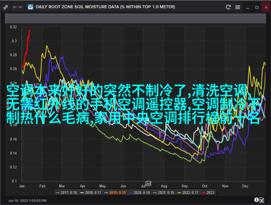The height and width of the screenshot is (205, 271).
Task: Close the soil moisture chart window
Action: pos(265,7)
